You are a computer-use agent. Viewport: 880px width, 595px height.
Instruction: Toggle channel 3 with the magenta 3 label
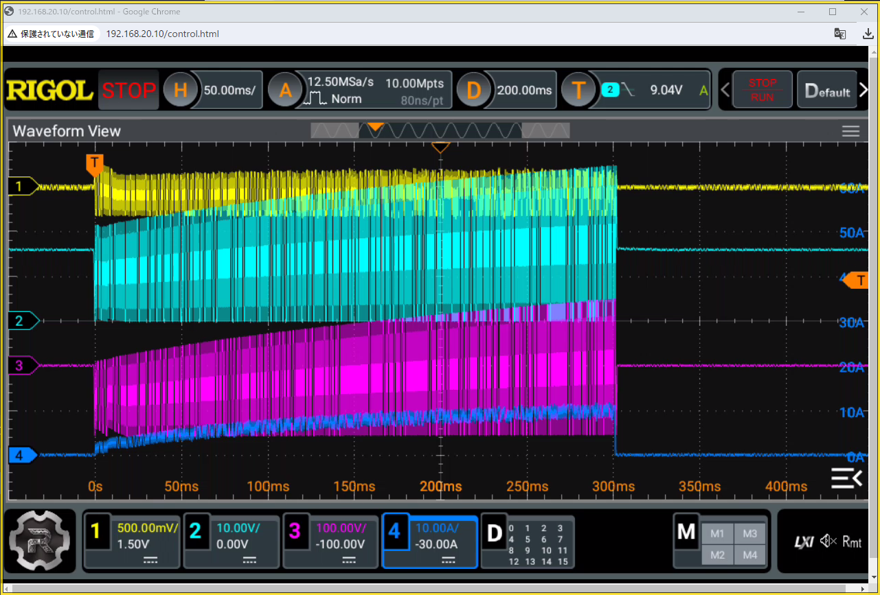[x=295, y=530]
